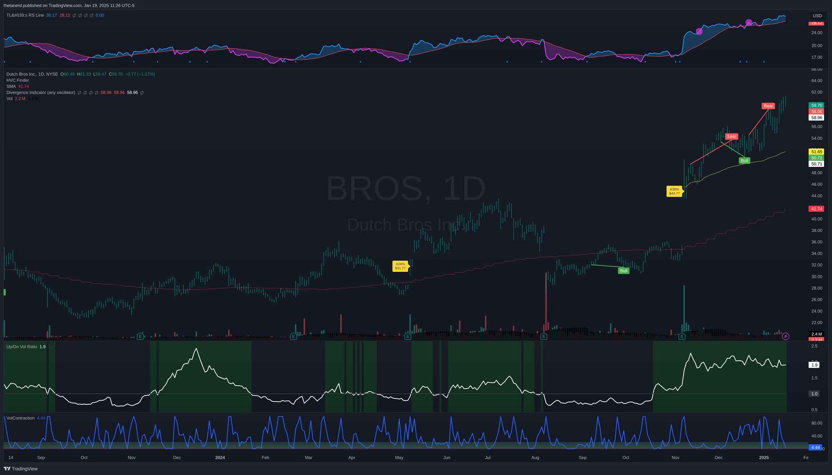Click the red 41.74 SMA price tag
Screen dimensions: 832x475
817,209
